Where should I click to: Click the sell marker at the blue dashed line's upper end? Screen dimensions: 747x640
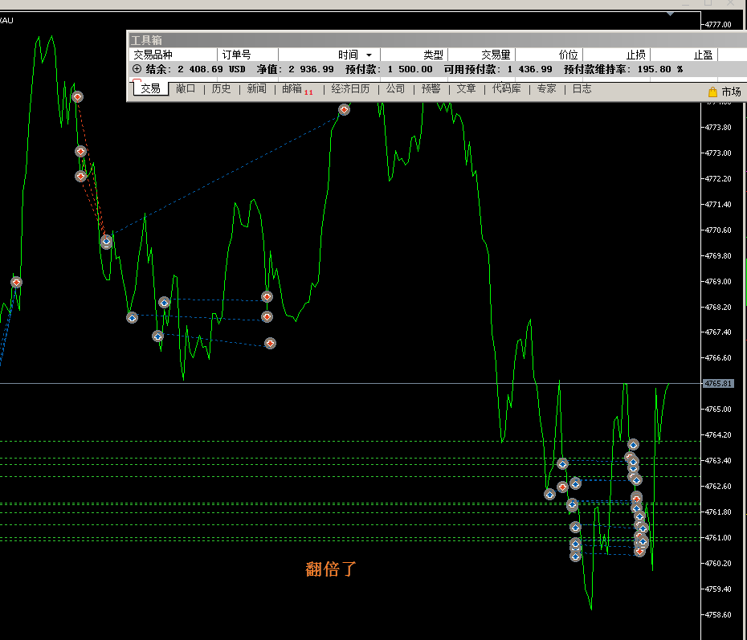coord(344,109)
